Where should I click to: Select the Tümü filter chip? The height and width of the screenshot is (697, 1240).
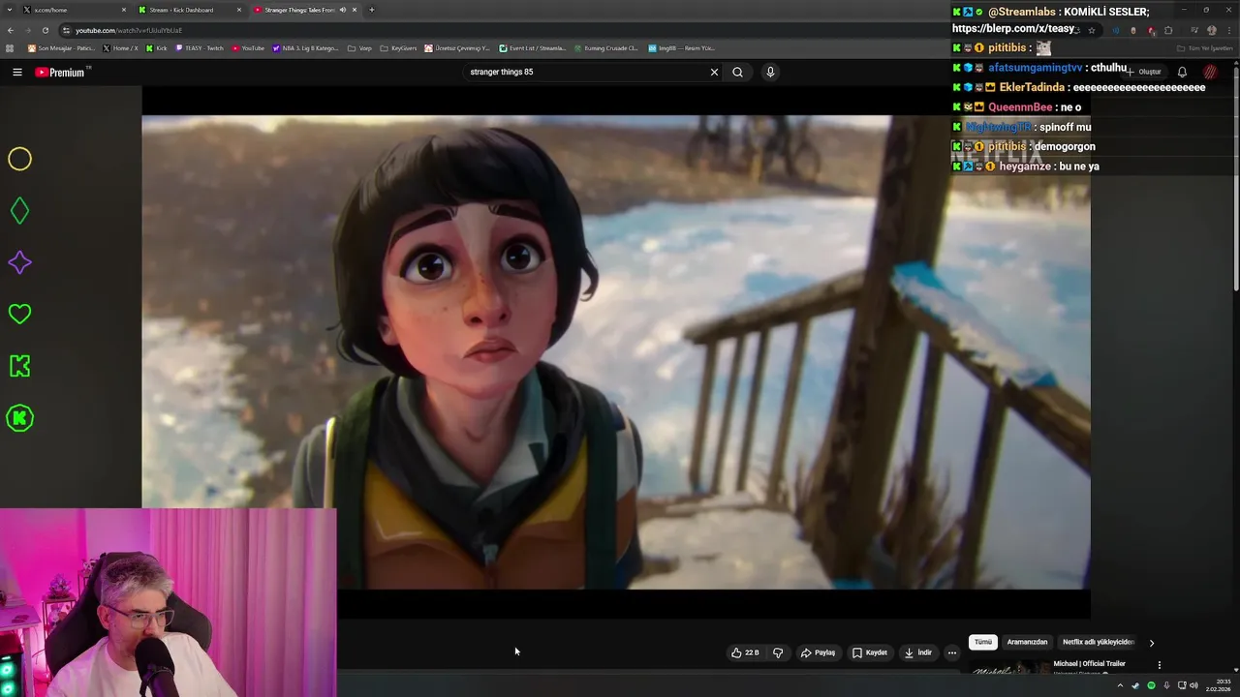coord(983,642)
